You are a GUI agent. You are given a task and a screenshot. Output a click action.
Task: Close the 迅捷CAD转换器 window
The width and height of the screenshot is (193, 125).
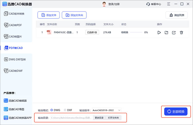(x=188, y=4)
